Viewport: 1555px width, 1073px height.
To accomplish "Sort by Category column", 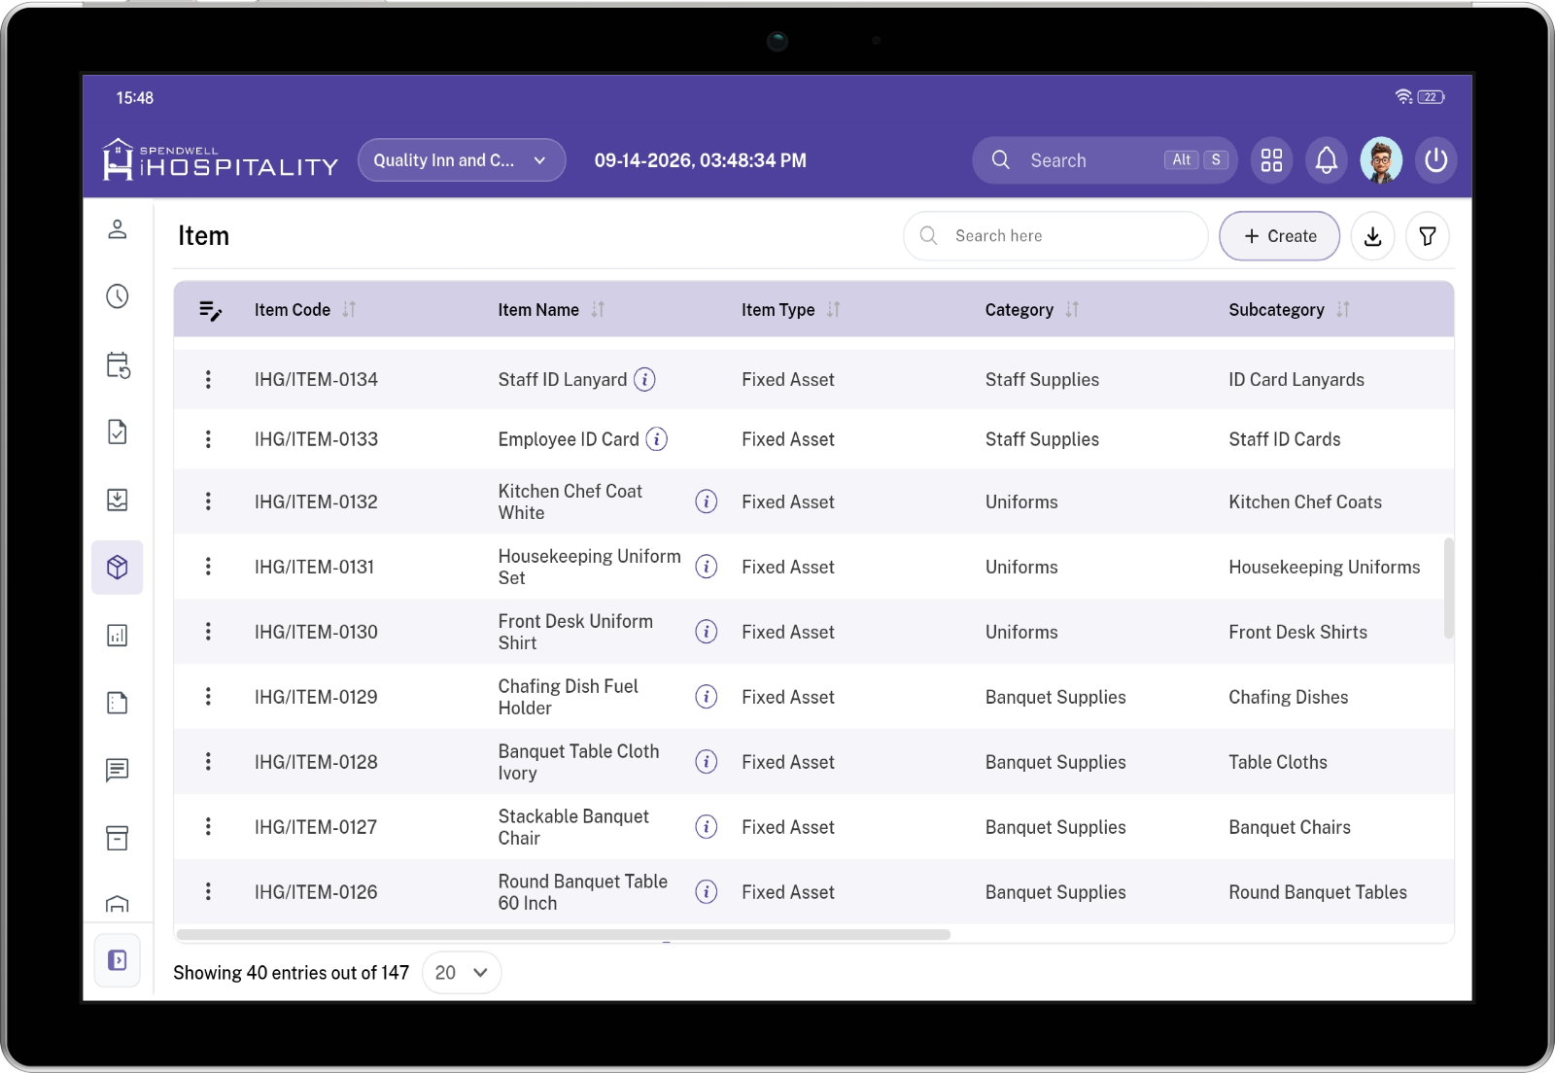I will (x=1072, y=310).
